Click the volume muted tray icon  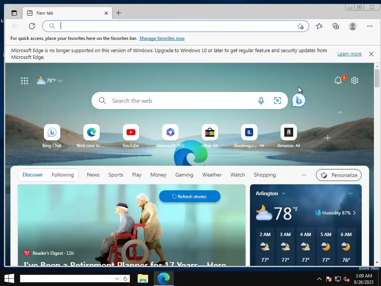coord(346,279)
